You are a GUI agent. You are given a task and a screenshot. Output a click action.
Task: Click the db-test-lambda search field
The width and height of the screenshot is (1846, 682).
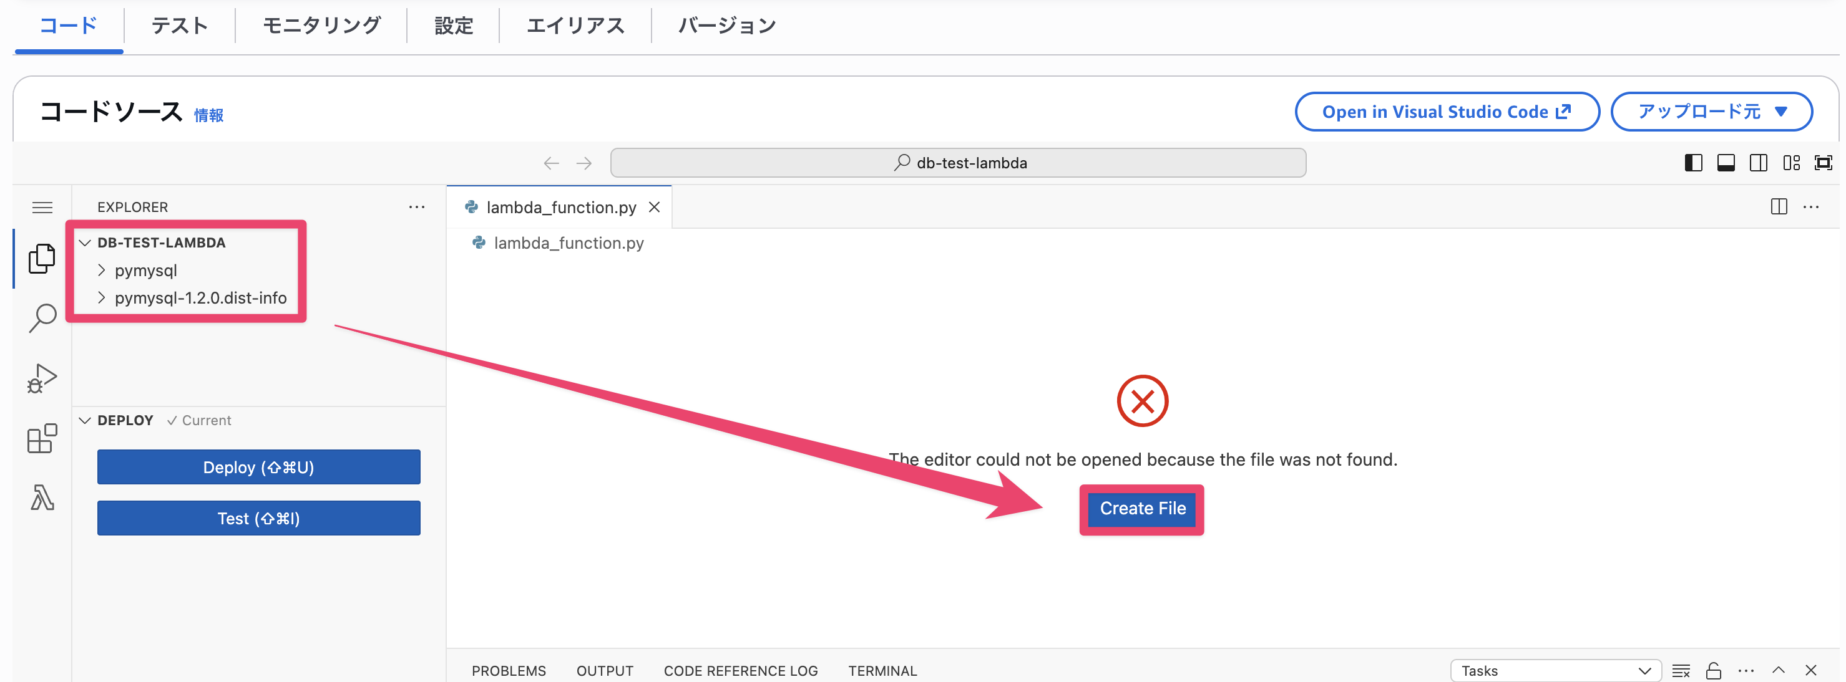pyautogui.click(x=958, y=163)
